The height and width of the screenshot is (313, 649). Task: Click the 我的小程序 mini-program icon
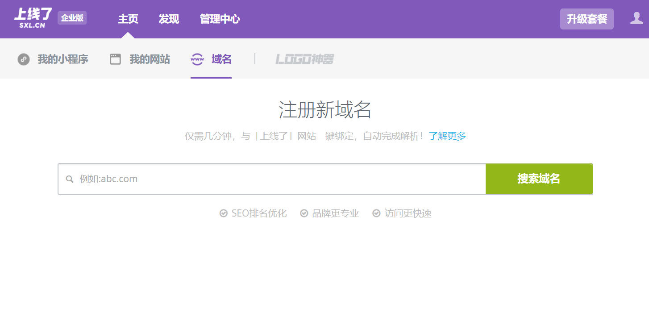(24, 59)
